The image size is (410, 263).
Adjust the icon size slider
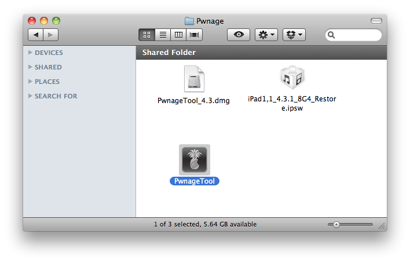click(336, 225)
